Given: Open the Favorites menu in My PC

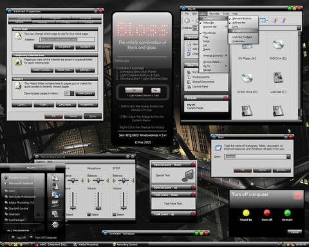Looking at the screenshot, I should pos(214,14).
